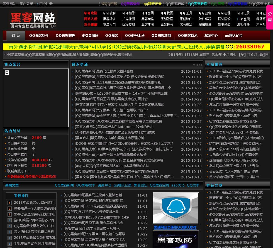273x248 pixels.
Task: Open the 黑客入侵ASP.net网站的经验附利 recommendation
Action: 234,149
